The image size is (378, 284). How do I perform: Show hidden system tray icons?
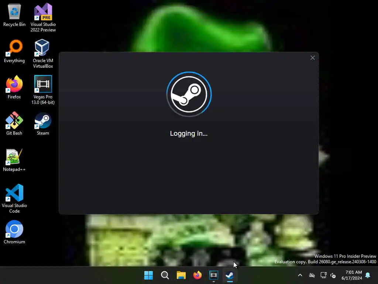[x=300, y=275]
